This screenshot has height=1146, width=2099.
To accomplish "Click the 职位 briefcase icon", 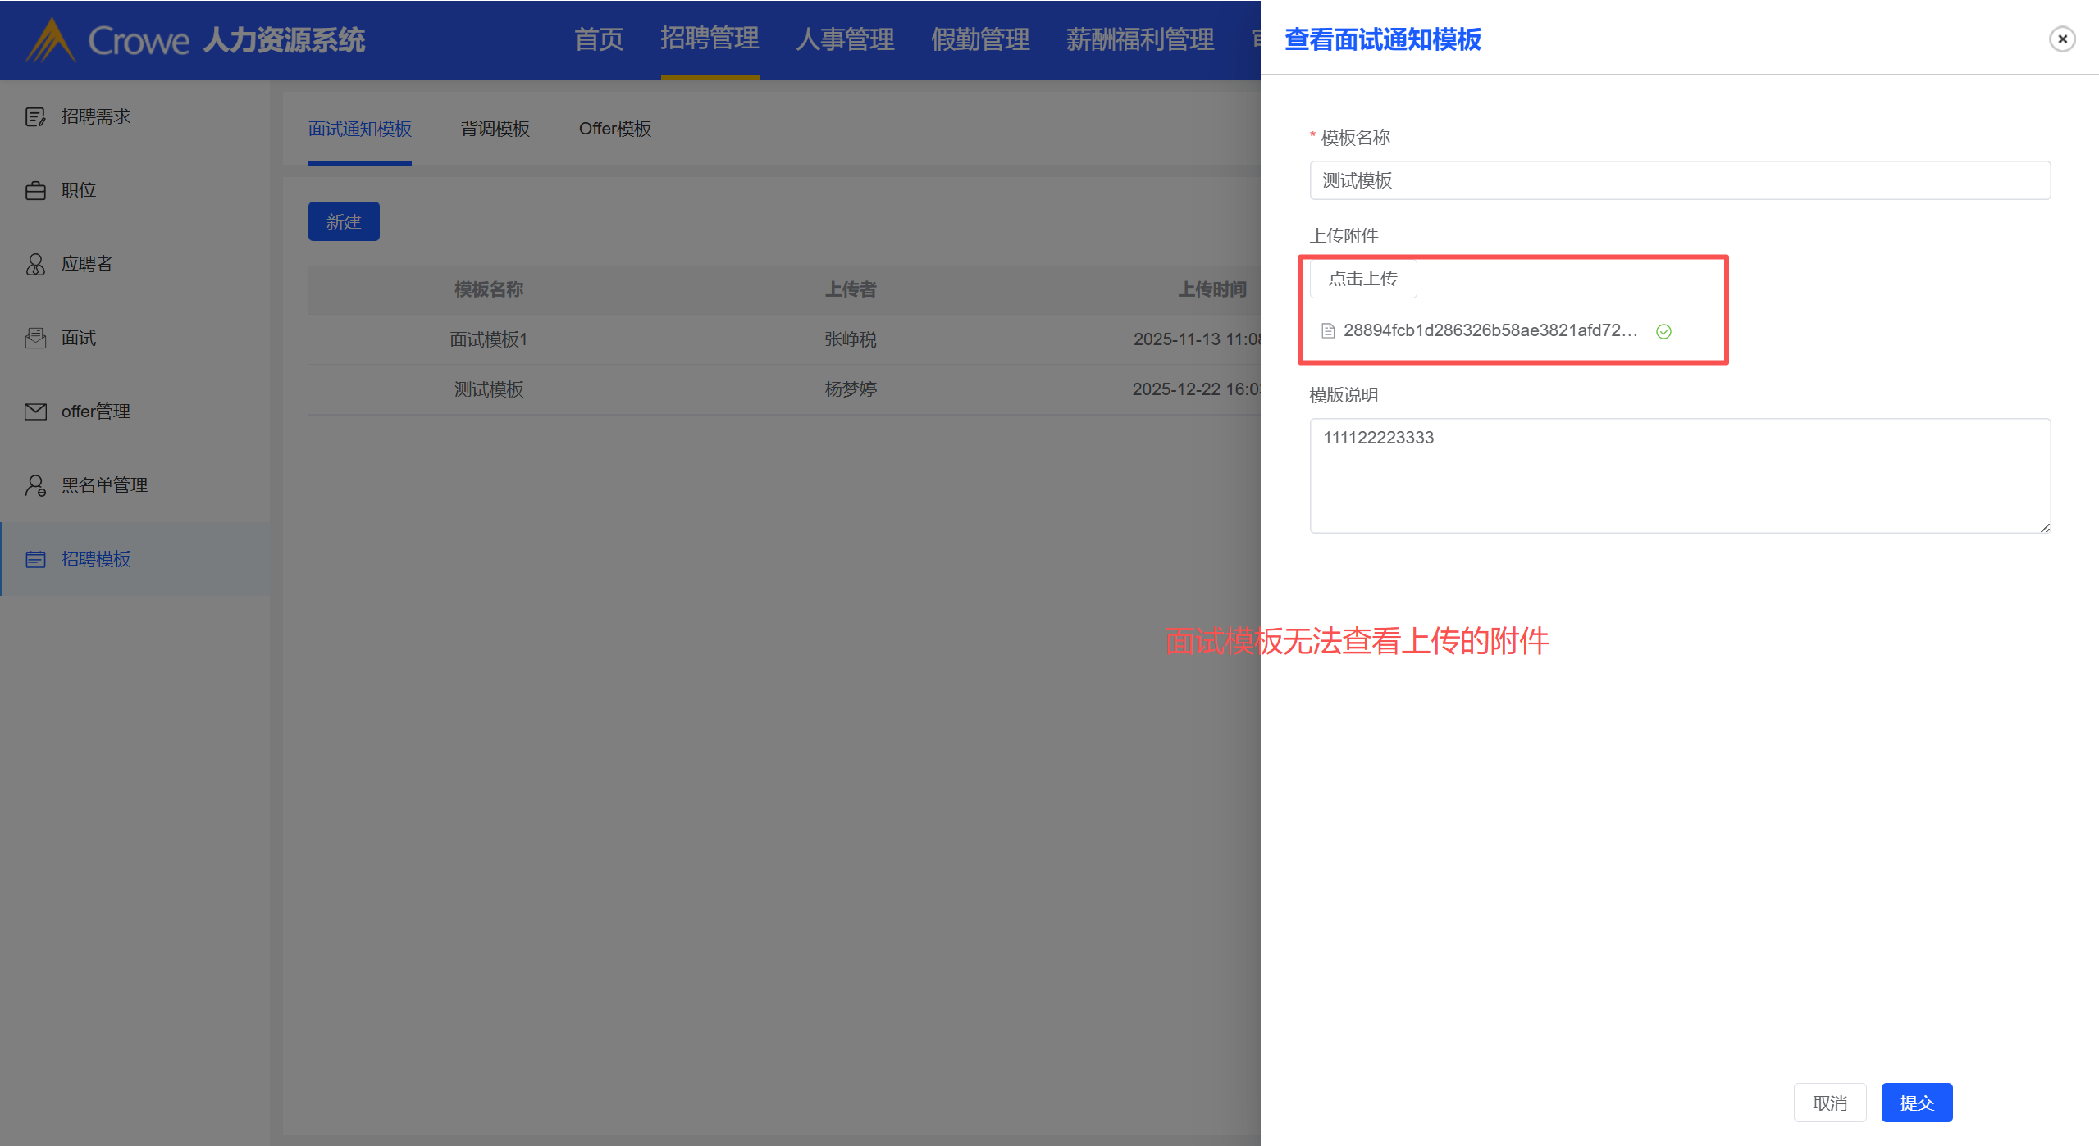I will point(35,191).
